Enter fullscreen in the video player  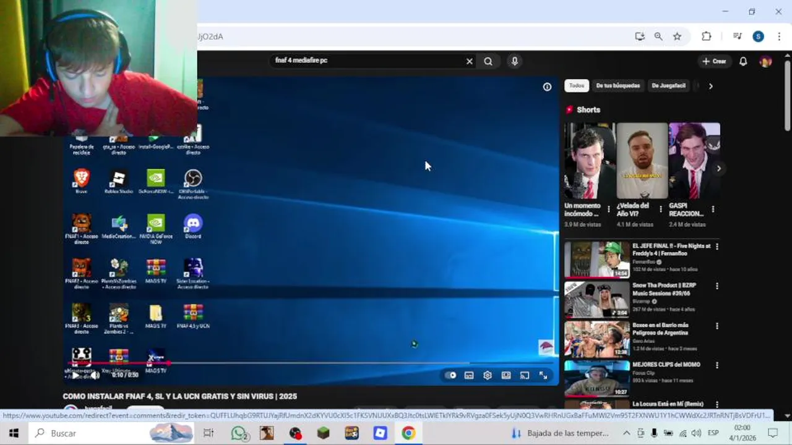[543, 375]
